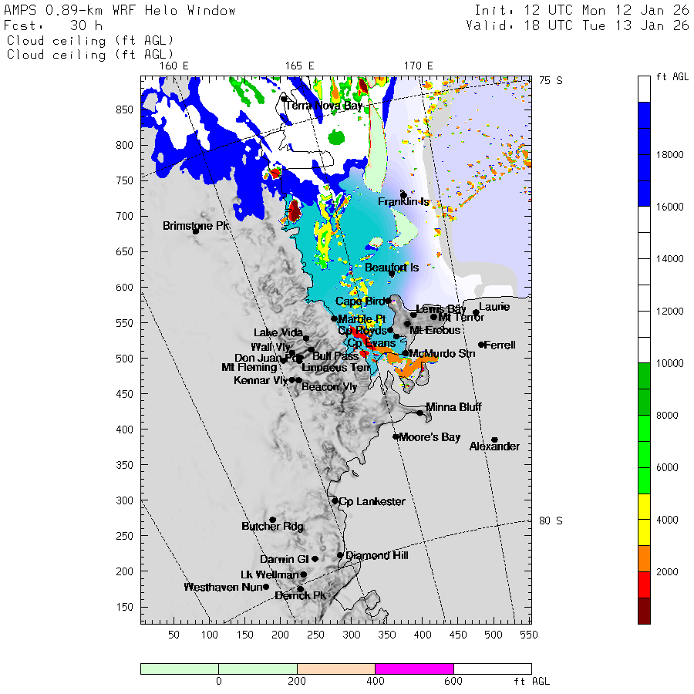Click the Fcst 30 h text
Viewport: 694px width, 694px height.
point(53,25)
